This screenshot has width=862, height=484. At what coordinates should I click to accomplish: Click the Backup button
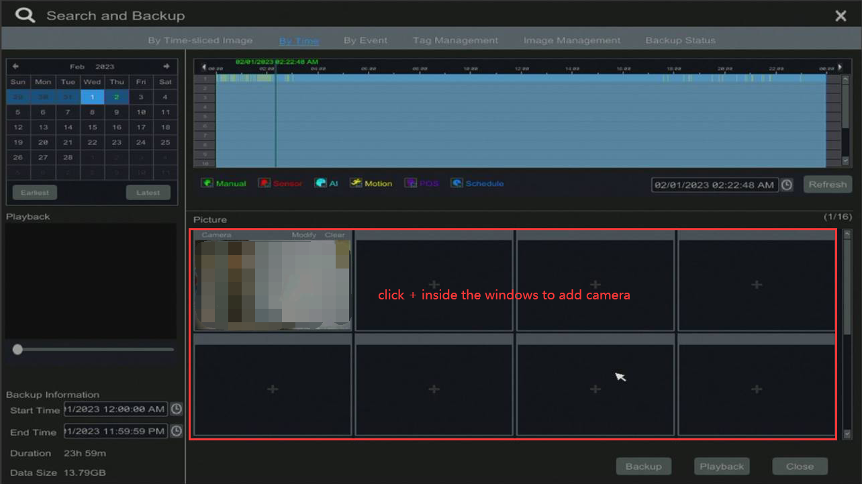(x=643, y=467)
